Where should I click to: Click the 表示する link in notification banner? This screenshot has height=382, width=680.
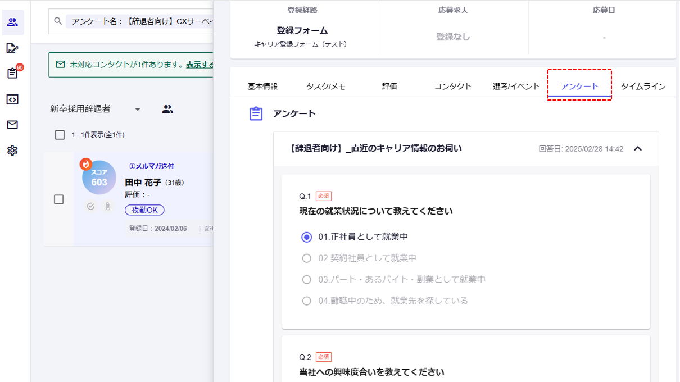[x=200, y=65]
